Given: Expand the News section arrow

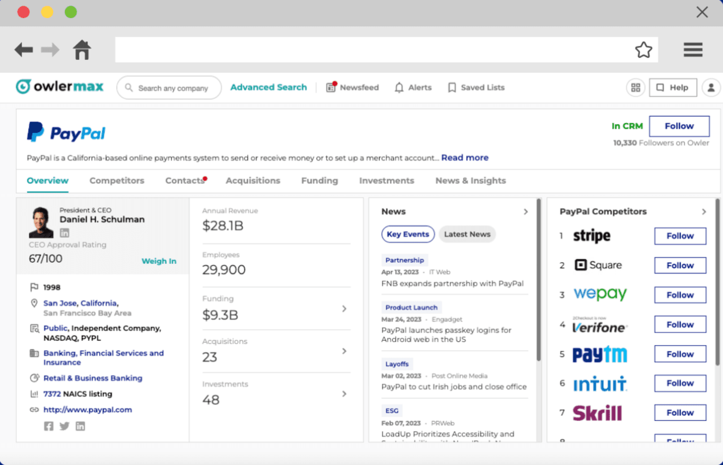Looking at the screenshot, I should (526, 211).
